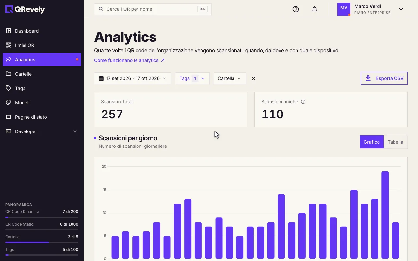Switch to the Grafico view
Image resolution: width=418 pixels, height=261 pixels.
pos(372,142)
